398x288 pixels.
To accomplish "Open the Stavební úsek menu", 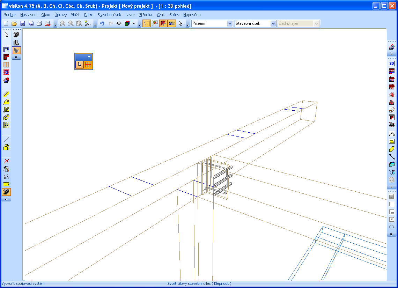I will (109, 15).
